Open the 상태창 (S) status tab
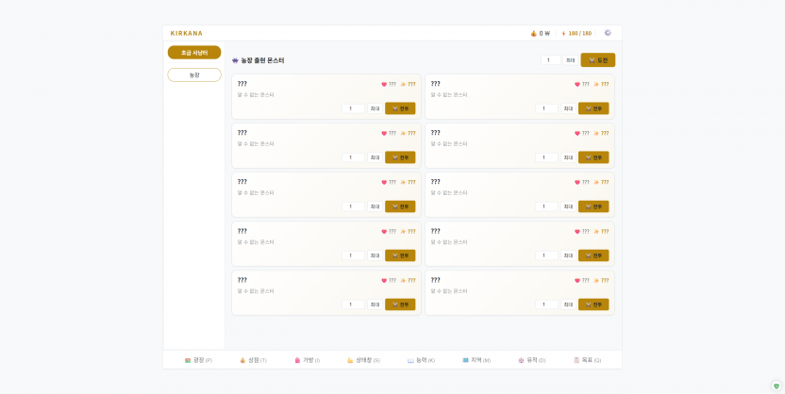Screen dimensions: 785x394 363,360
